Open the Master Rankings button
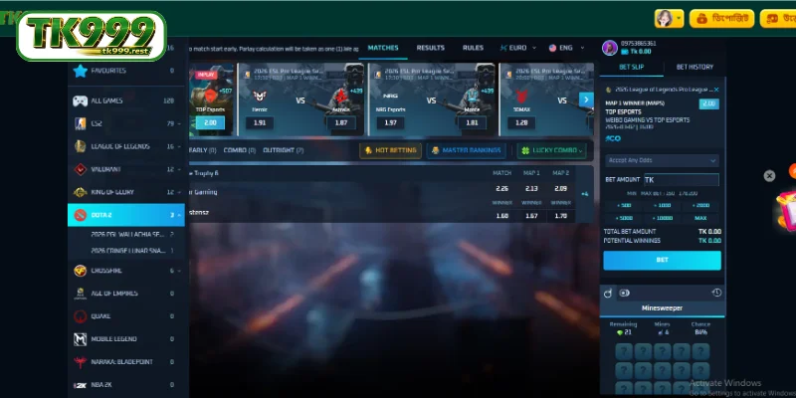 (467, 150)
